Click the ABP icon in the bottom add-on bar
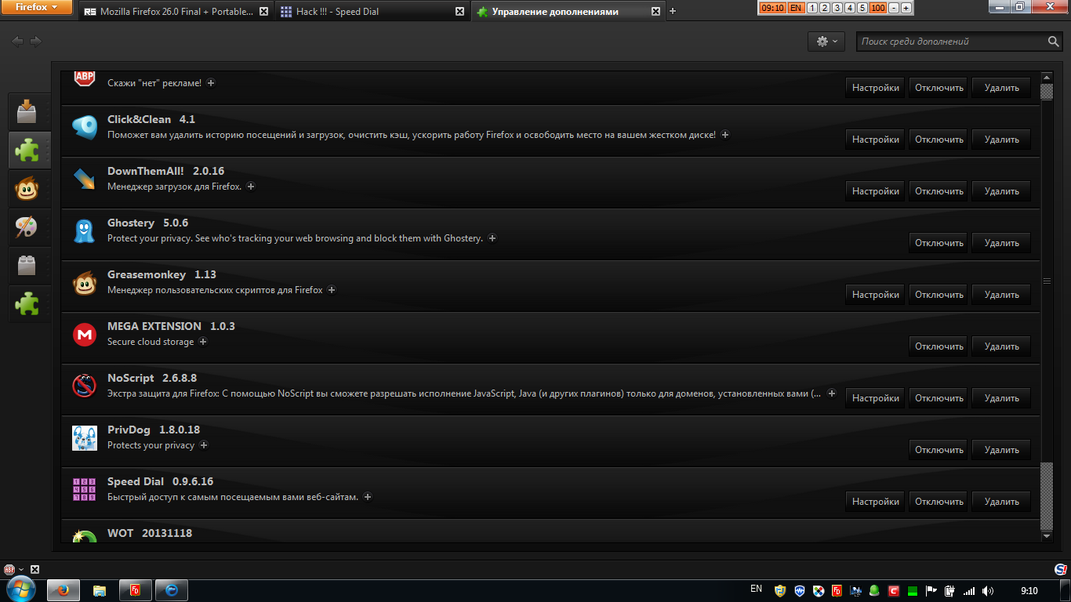Image resolution: width=1071 pixels, height=602 pixels. [9, 570]
